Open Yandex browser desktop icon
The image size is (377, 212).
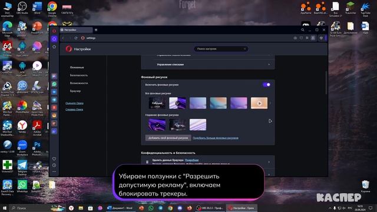tap(22, 127)
